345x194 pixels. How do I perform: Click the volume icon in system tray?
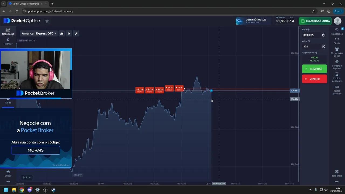coord(326,190)
